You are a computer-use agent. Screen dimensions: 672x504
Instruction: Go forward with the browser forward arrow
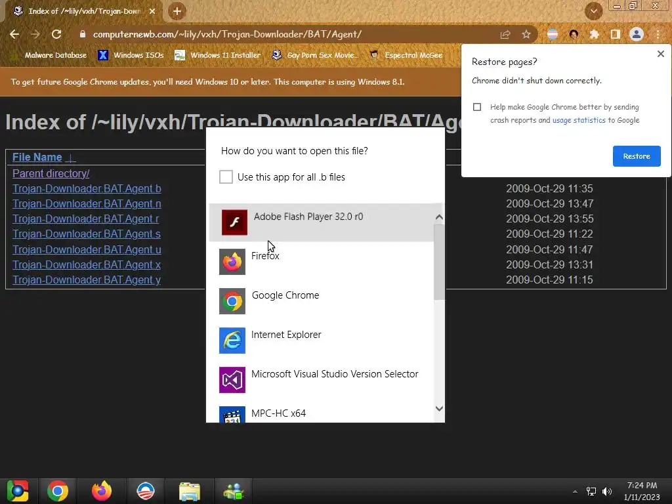click(x=35, y=34)
